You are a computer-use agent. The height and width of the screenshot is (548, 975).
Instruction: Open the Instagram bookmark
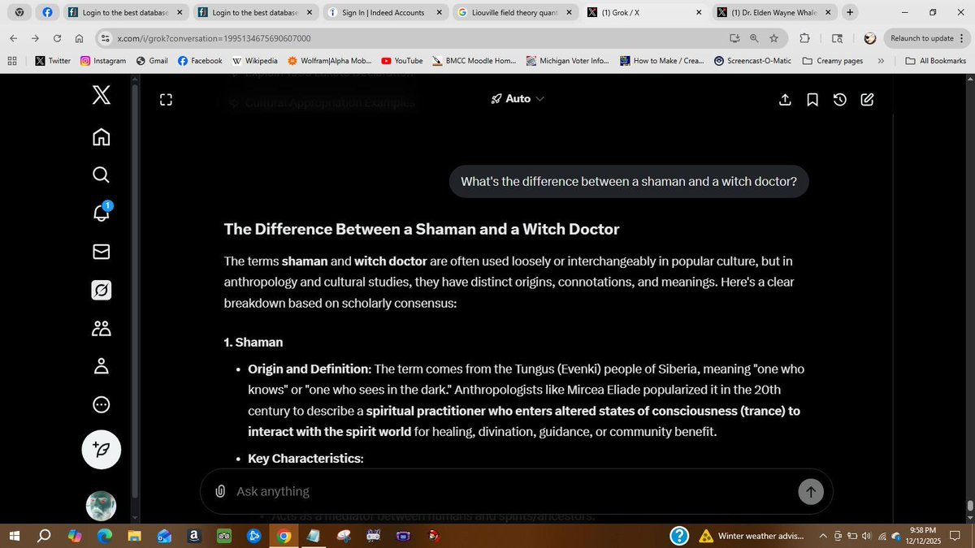tap(103, 61)
